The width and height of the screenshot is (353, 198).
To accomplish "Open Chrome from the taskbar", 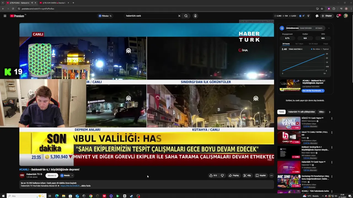I will coord(91,196).
